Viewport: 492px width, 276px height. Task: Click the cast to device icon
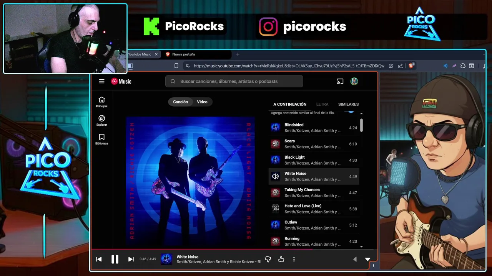point(340,81)
